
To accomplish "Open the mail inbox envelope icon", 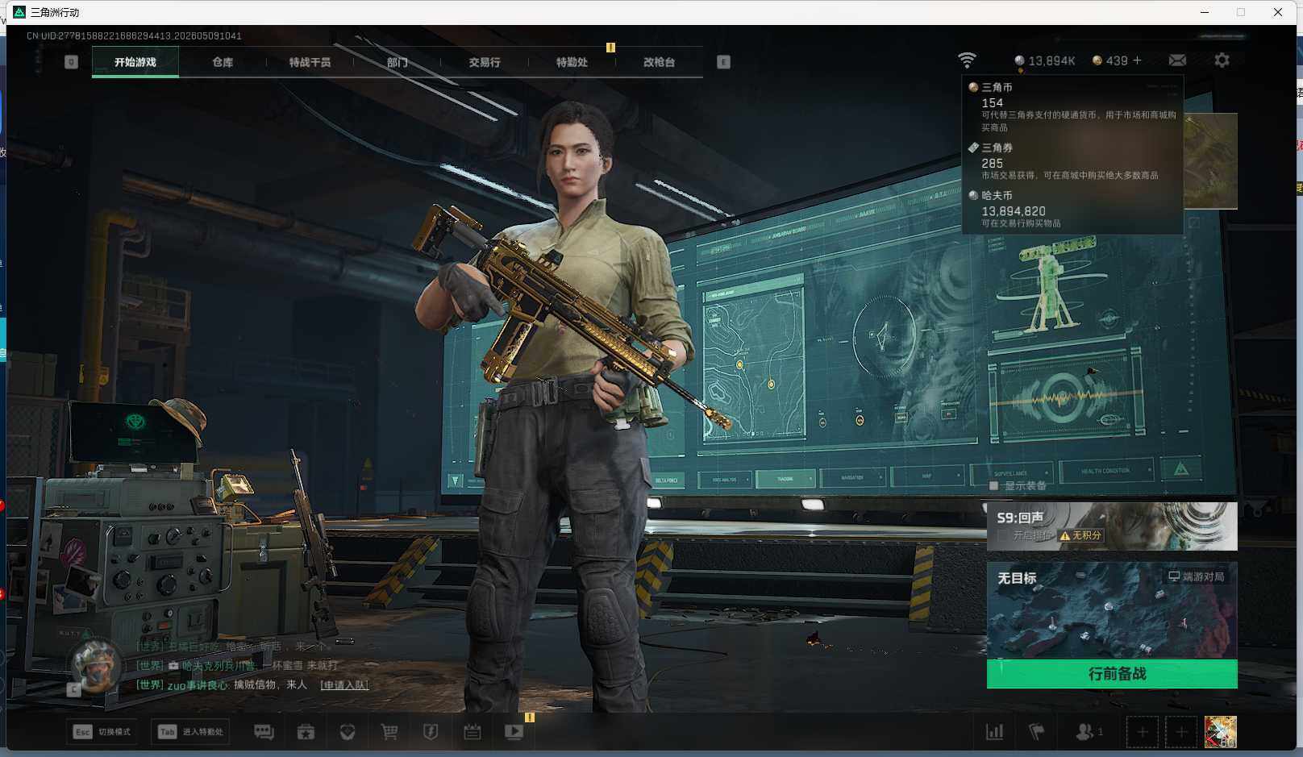I will pyautogui.click(x=1177, y=60).
